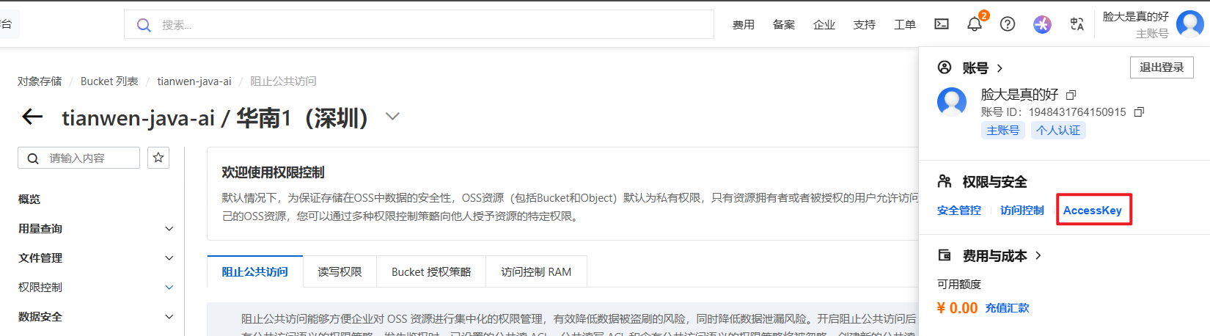Select the 阻止公共访问 tab
Image resolution: width=1210 pixels, height=336 pixels.
(x=255, y=271)
